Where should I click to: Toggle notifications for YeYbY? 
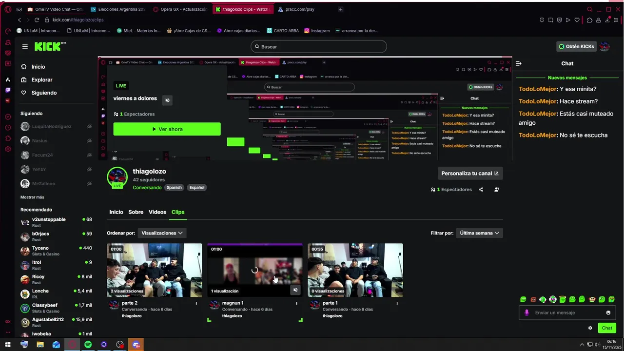pyautogui.click(x=89, y=169)
